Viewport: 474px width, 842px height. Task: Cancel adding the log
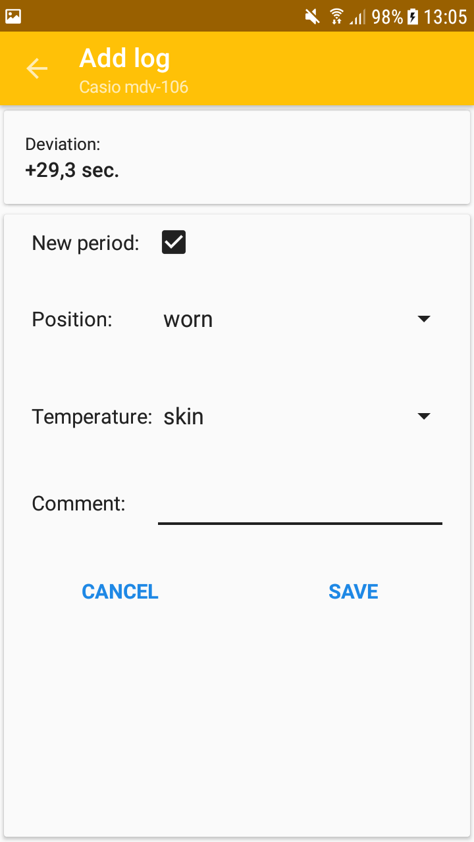[x=120, y=591]
